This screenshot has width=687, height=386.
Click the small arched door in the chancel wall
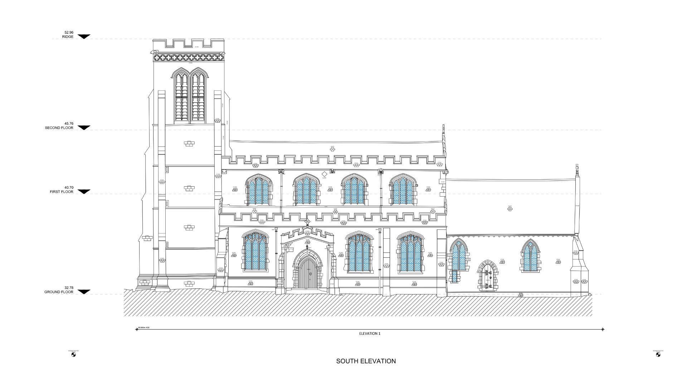487,276
